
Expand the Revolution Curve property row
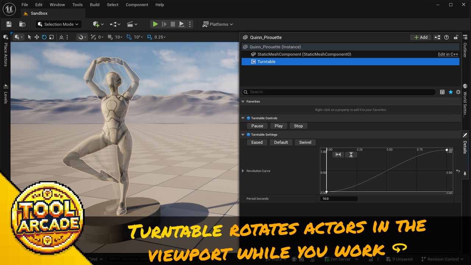(243, 171)
